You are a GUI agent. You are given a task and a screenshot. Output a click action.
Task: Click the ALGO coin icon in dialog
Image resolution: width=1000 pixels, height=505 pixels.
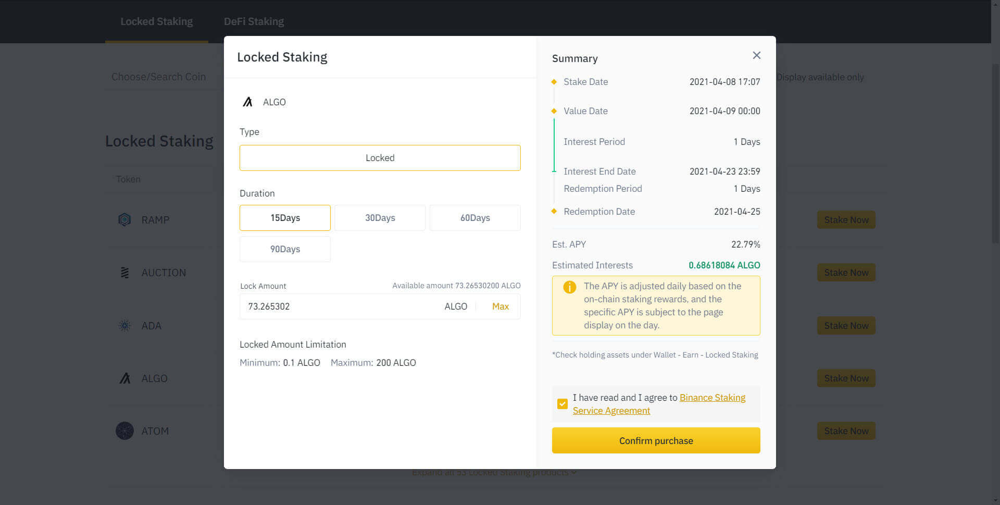(x=248, y=102)
